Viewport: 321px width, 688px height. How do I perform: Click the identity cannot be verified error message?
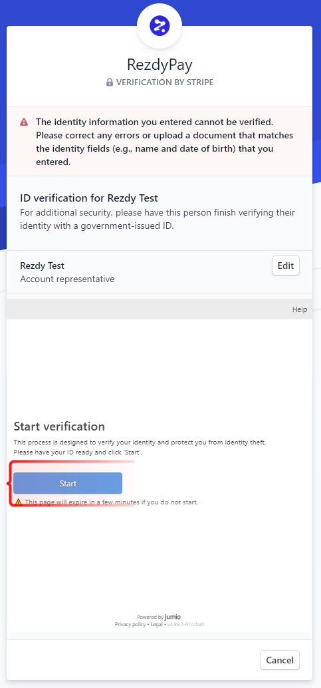[x=164, y=142]
